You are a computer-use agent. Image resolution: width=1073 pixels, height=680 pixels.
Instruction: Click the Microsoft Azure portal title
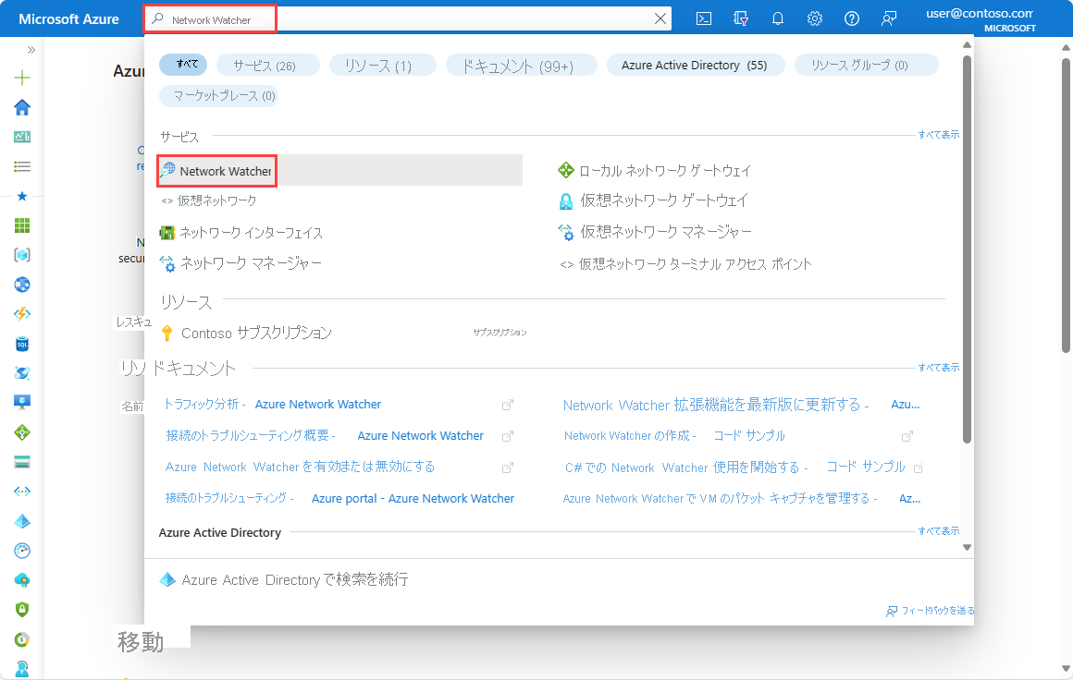coord(68,19)
